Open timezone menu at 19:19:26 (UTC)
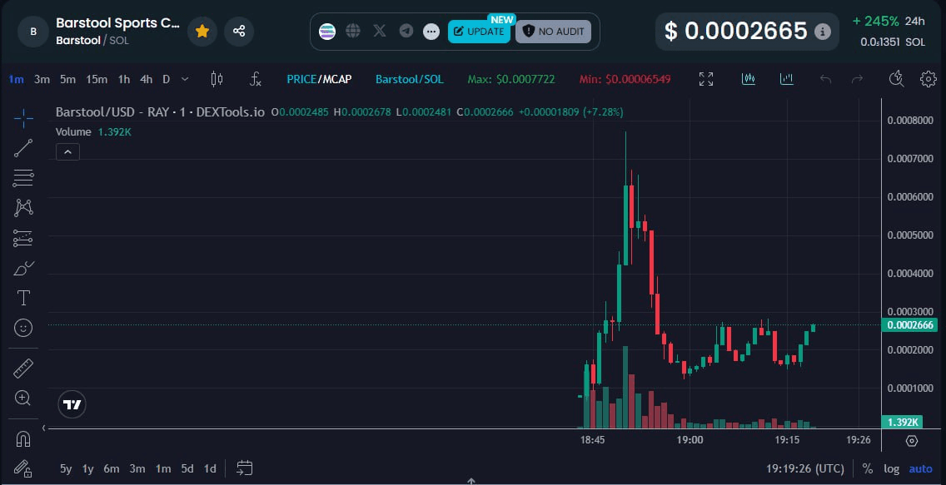The width and height of the screenshot is (946, 485). click(804, 468)
